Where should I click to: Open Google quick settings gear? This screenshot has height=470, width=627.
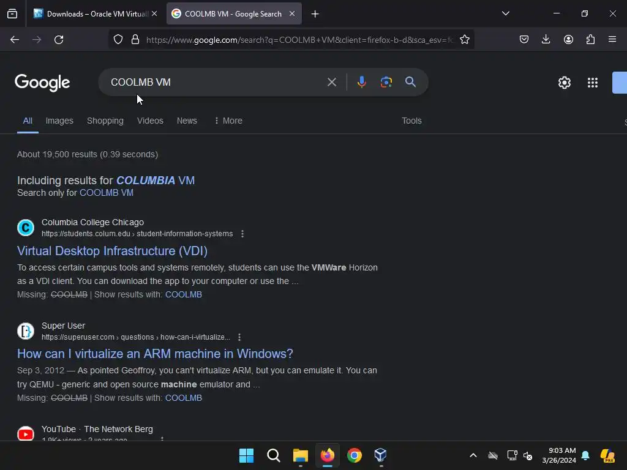click(564, 83)
